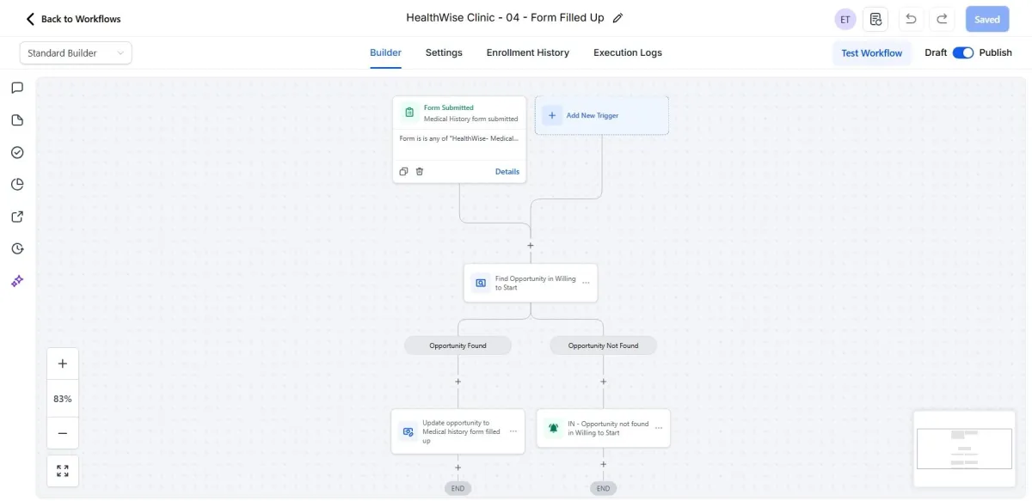This screenshot has width=1032, height=501.
Task: Click Add New Trigger box
Action: pos(601,115)
